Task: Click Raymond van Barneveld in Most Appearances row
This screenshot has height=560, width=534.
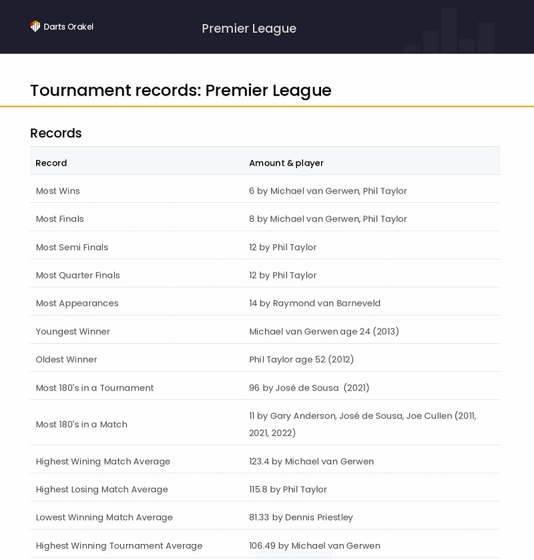Action: click(x=326, y=303)
